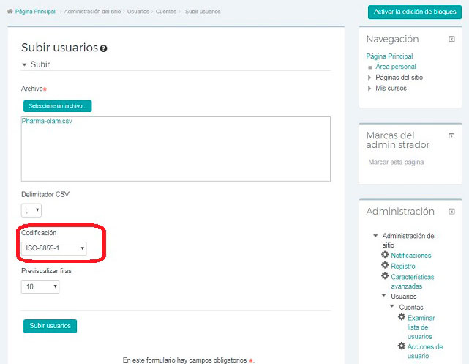Expand Páginas del sitio in navigation
This screenshot has height=364, width=469.
click(x=369, y=78)
